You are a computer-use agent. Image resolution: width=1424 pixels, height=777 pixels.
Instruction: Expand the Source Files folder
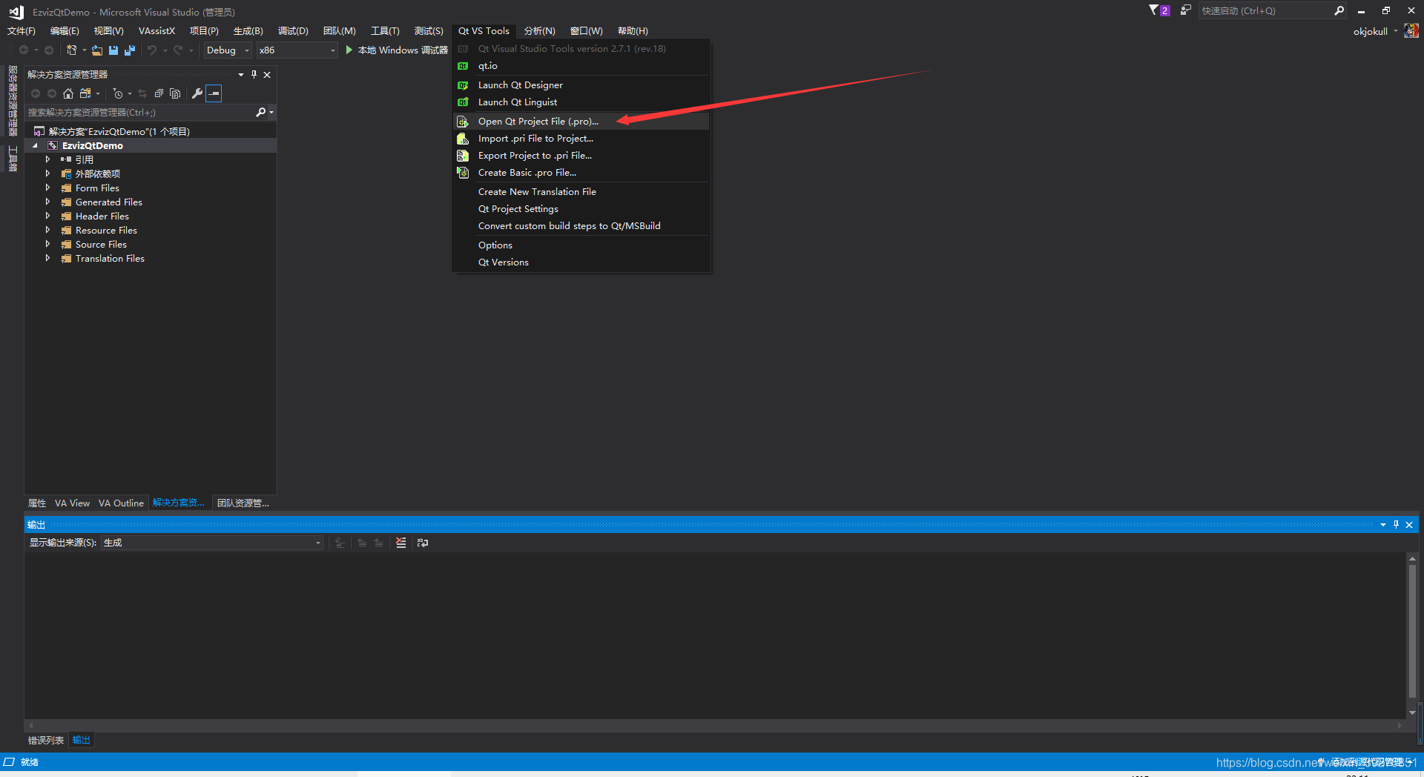pyautogui.click(x=47, y=245)
